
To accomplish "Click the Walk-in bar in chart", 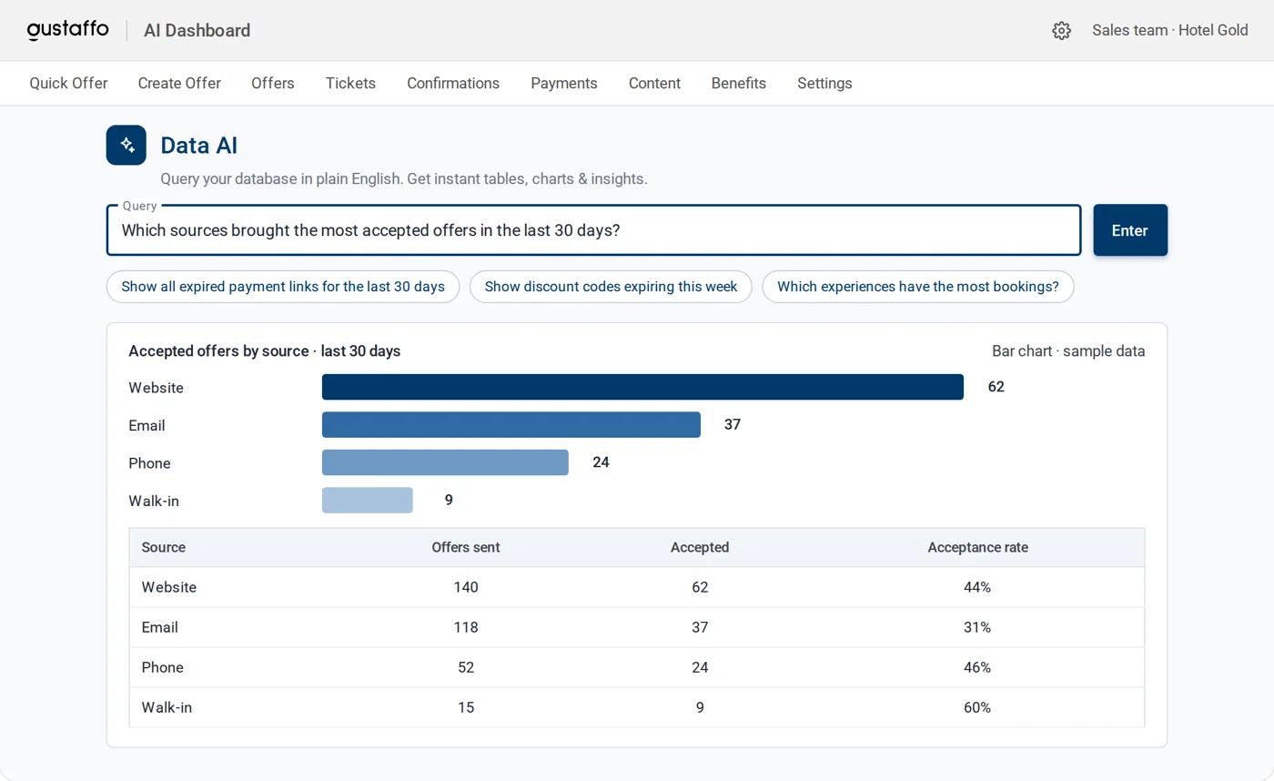I will pos(368,500).
